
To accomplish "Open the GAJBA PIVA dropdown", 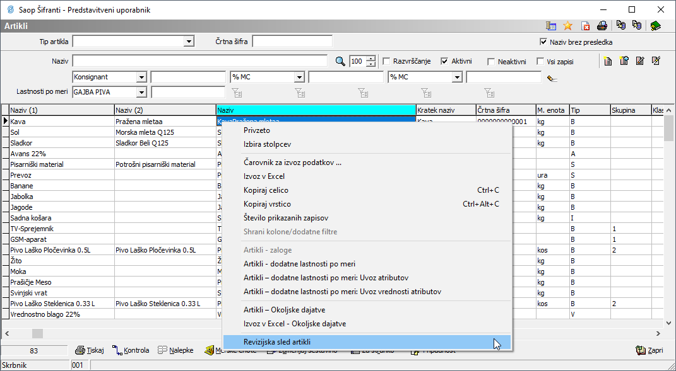I will coord(141,92).
